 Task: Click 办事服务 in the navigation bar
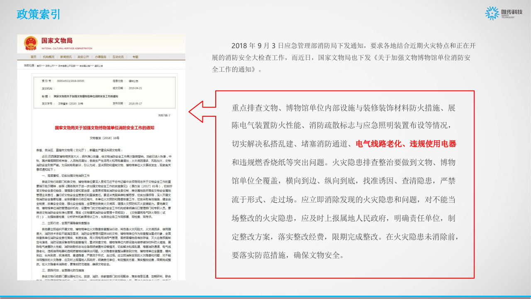coord(101,57)
